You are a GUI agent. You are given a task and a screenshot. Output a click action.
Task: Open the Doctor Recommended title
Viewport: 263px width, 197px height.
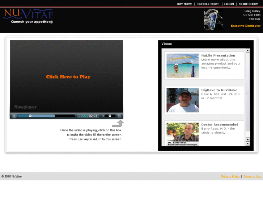(220, 125)
